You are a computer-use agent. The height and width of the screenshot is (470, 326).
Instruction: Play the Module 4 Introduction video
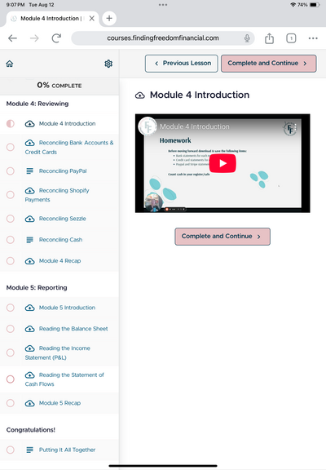tap(222, 163)
